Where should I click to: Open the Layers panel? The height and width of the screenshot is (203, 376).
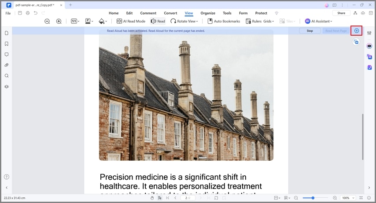pos(7,87)
